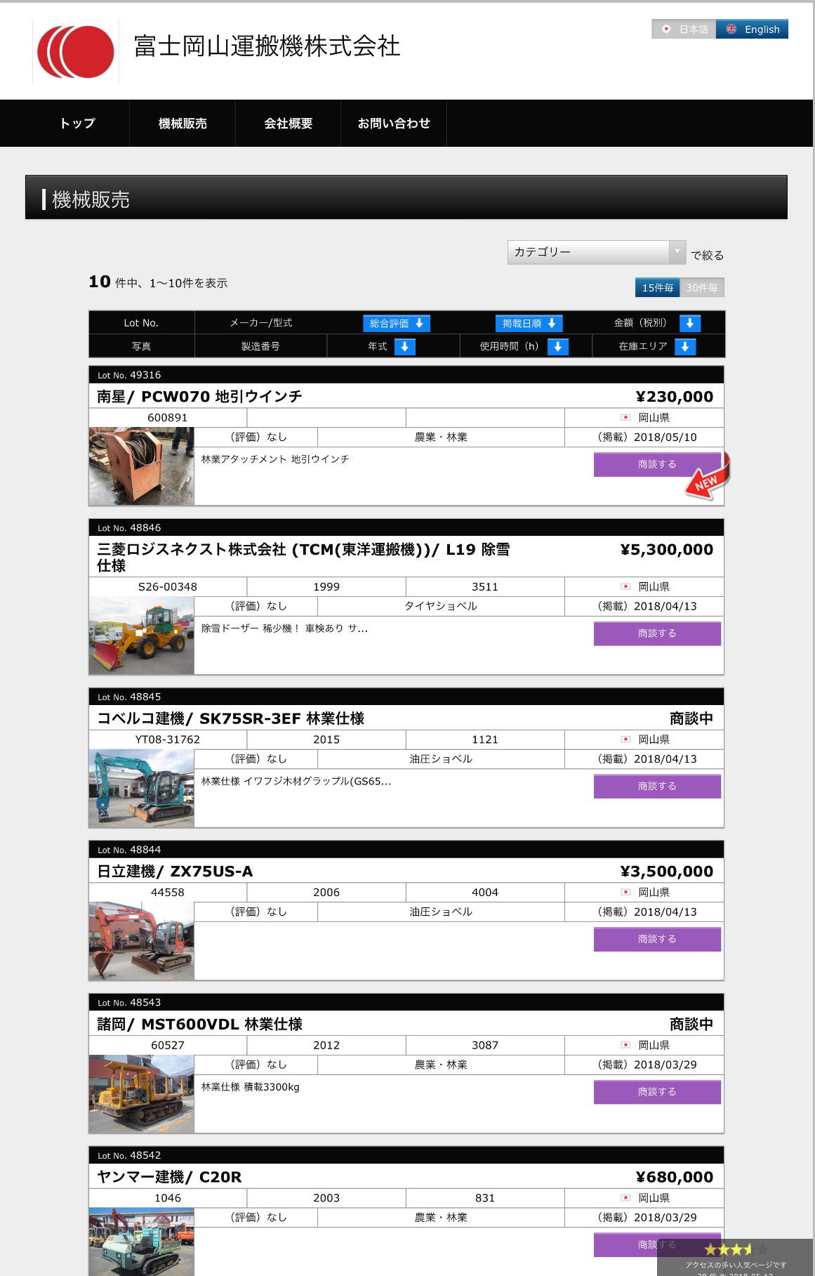815x1276 pixels.
Task: Click the 使用時間 (h) sort arrow
Action: (558, 346)
